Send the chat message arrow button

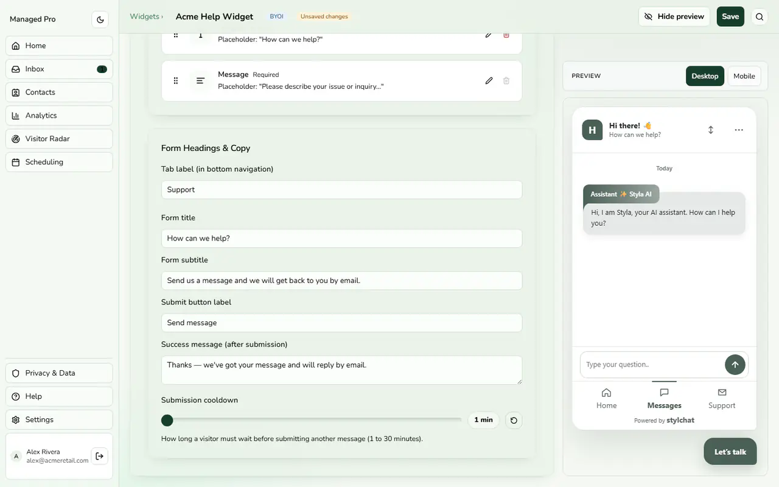point(735,365)
